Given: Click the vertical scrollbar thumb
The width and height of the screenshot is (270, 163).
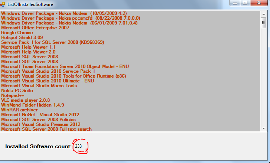Looking at the screenshot, I should click(x=264, y=23).
